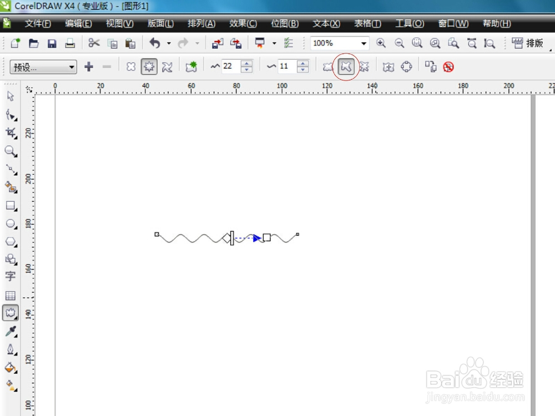Click the Export icon
Image resolution: width=555 pixels, height=416 pixels.
click(236, 43)
